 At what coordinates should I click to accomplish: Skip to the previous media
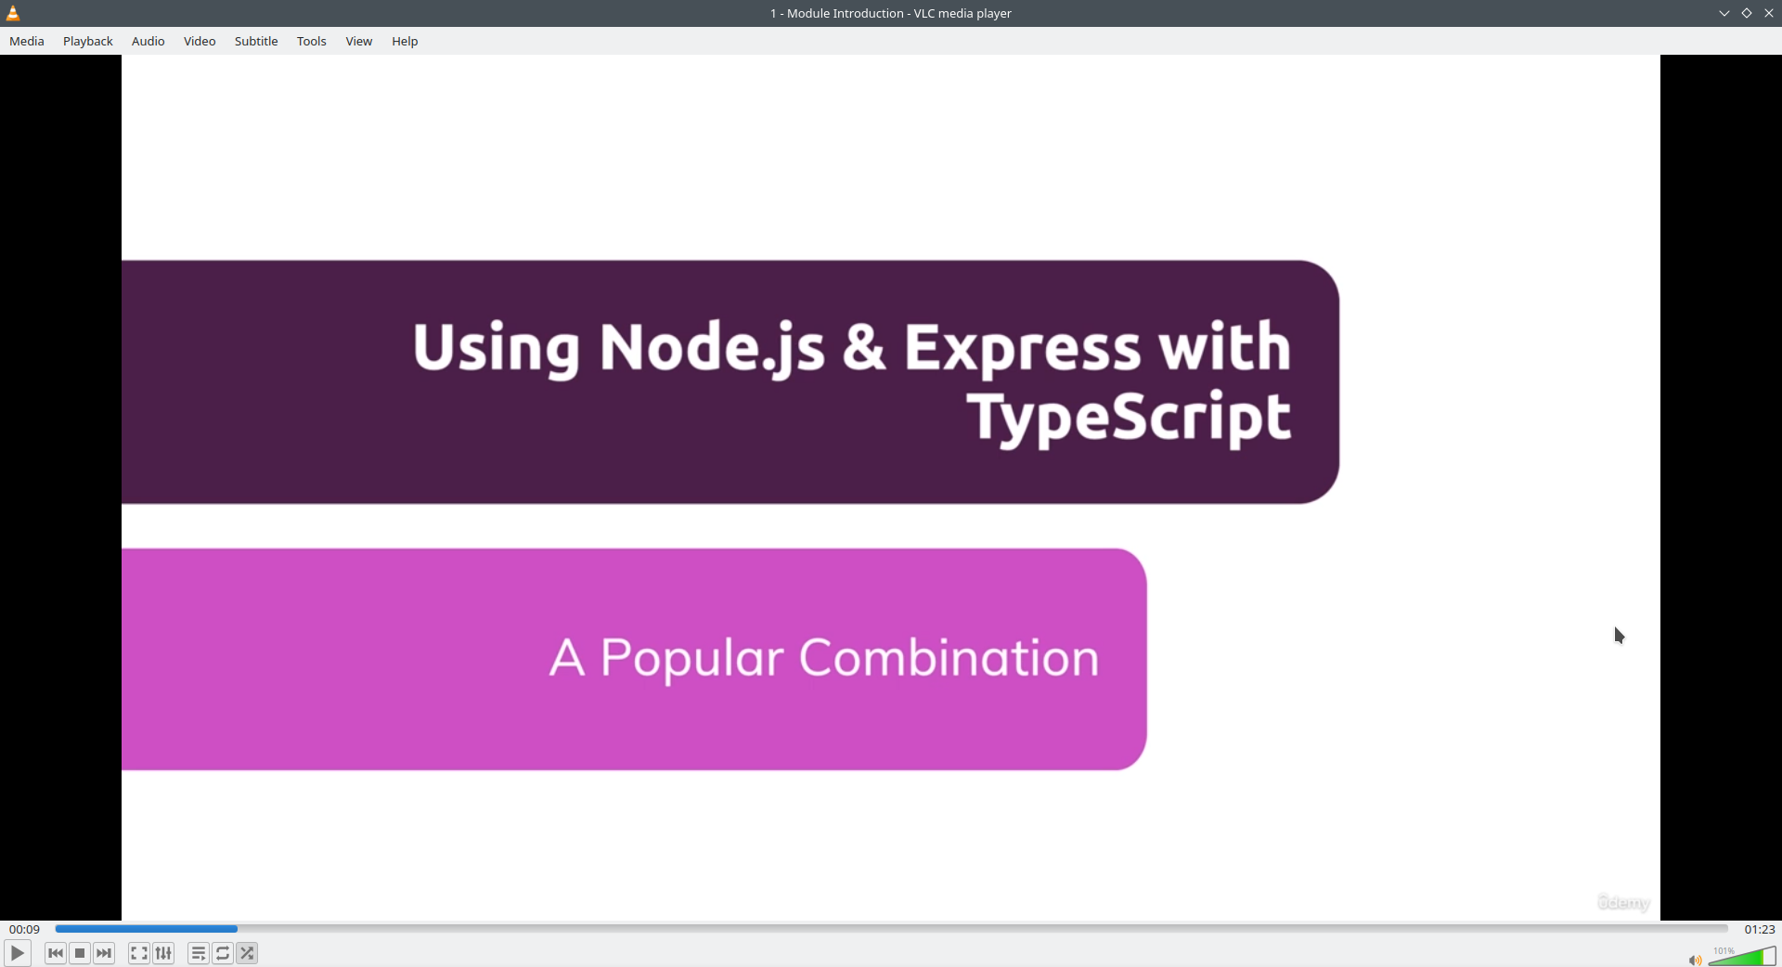(x=55, y=953)
